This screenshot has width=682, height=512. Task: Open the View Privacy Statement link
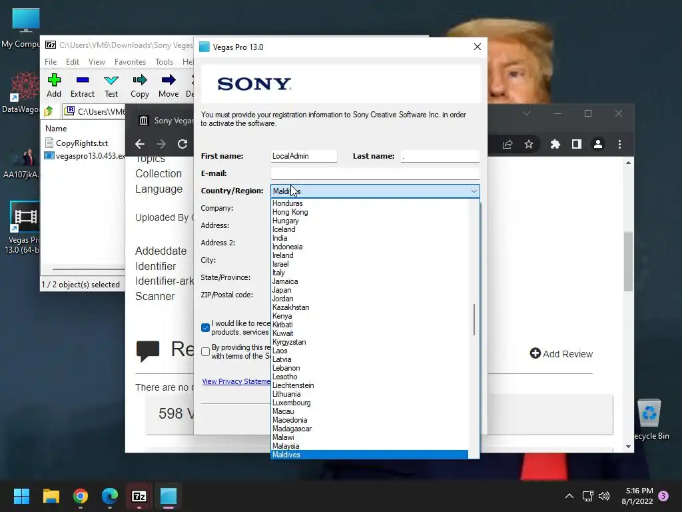(236, 381)
